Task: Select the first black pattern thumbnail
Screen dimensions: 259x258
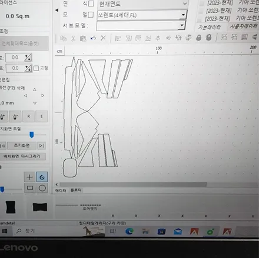Action: pyautogui.click(x=11, y=207)
